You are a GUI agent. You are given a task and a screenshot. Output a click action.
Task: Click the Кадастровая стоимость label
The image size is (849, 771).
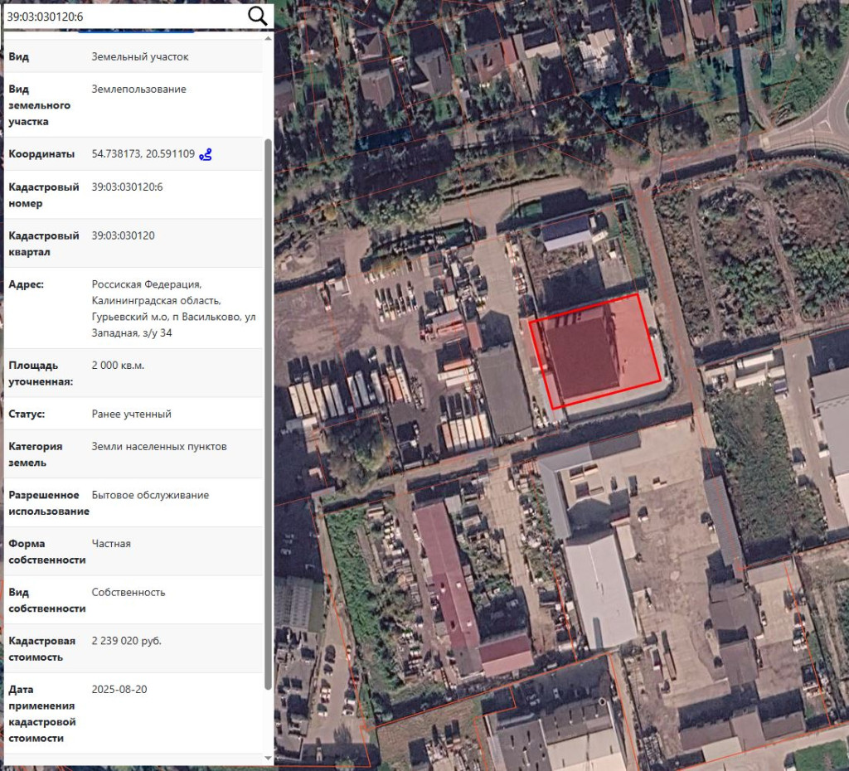pos(41,648)
